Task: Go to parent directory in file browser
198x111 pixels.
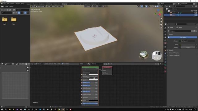Action: [7, 10]
